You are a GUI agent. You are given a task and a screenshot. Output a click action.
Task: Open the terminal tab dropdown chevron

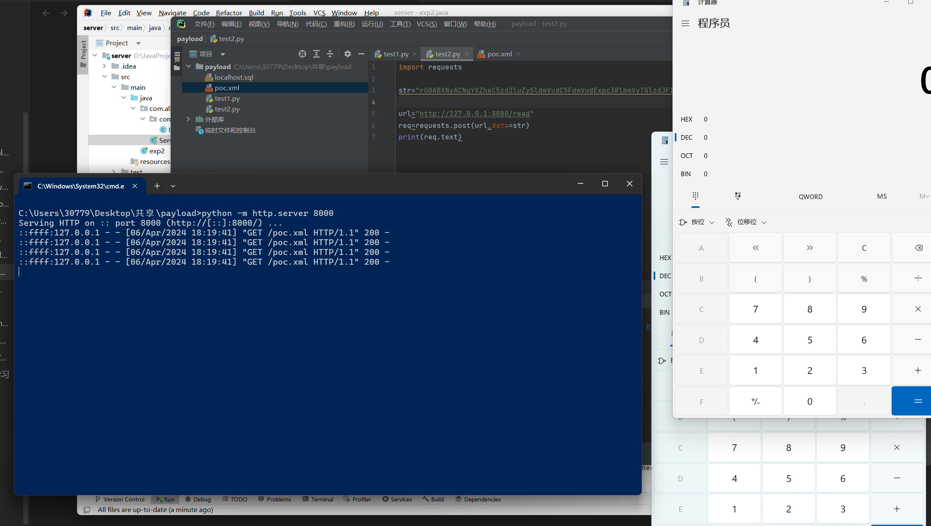tap(173, 186)
